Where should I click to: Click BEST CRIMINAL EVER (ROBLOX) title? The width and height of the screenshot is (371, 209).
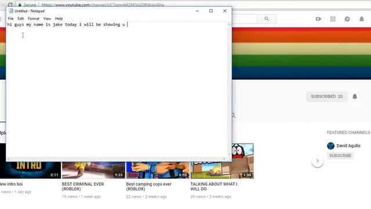click(x=83, y=186)
